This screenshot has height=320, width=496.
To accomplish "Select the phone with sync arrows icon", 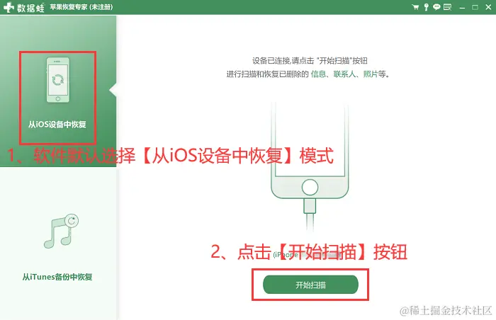I will [58, 80].
